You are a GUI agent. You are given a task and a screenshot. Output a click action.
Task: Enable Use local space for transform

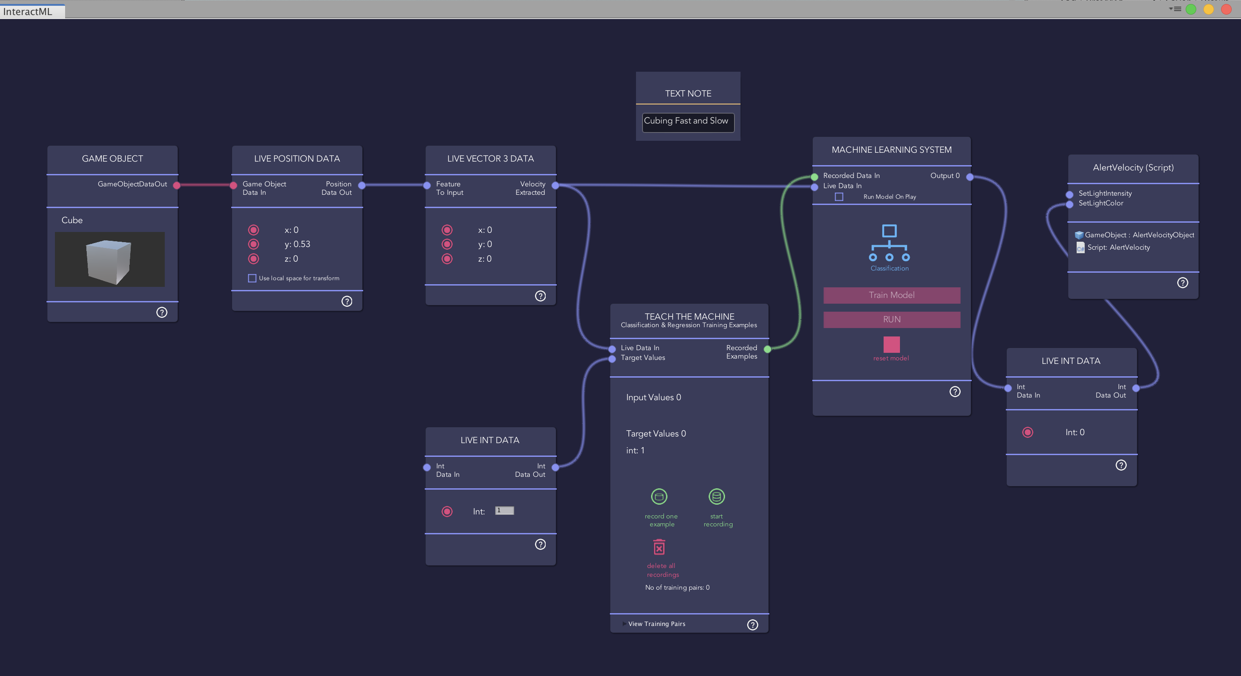click(252, 278)
